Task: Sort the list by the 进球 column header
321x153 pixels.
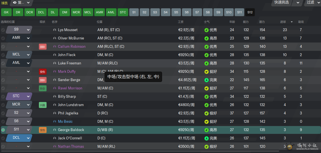Action: pos(283,22)
